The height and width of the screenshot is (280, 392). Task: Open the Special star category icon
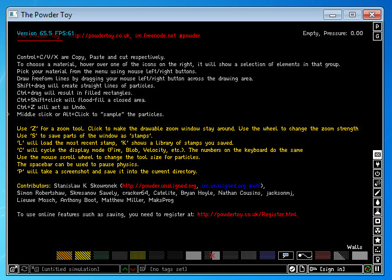pos(377,240)
